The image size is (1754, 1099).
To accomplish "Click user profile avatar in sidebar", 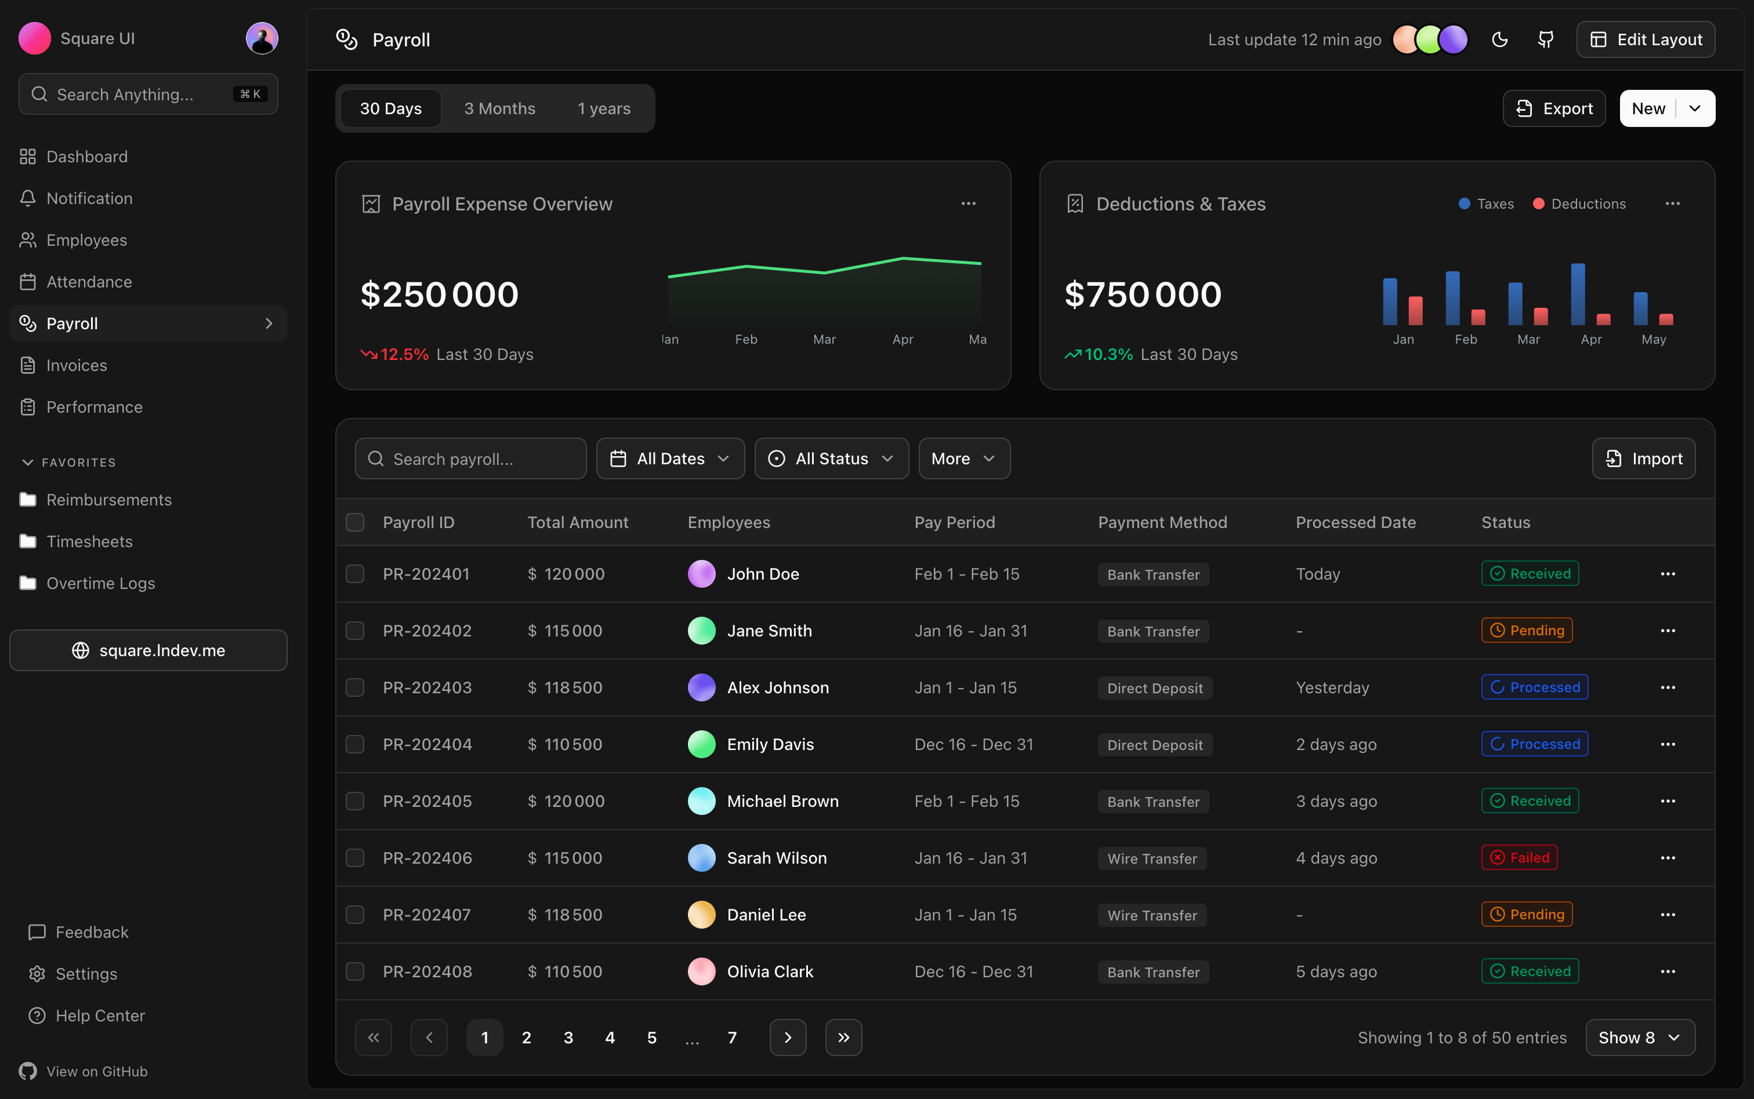I will coord(262,38).
